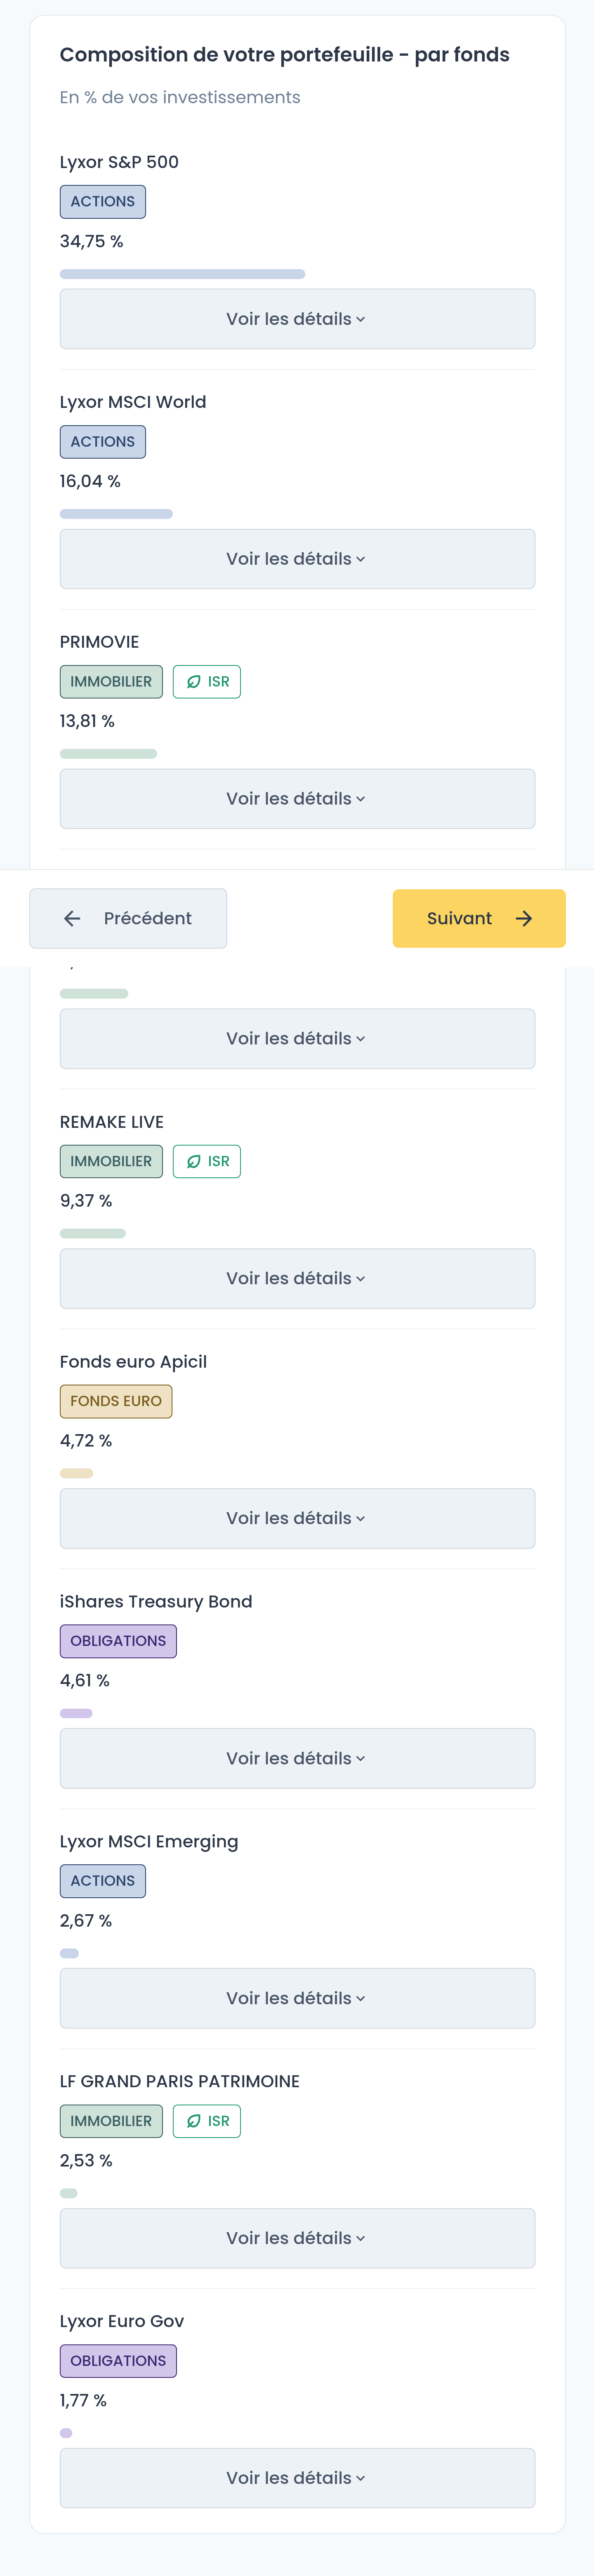The width and height of the screenshot is (594, 2576).
Task: Show details for REMAKE LIVE fund
Action: pyautogui.click(x=297, y=1278)
